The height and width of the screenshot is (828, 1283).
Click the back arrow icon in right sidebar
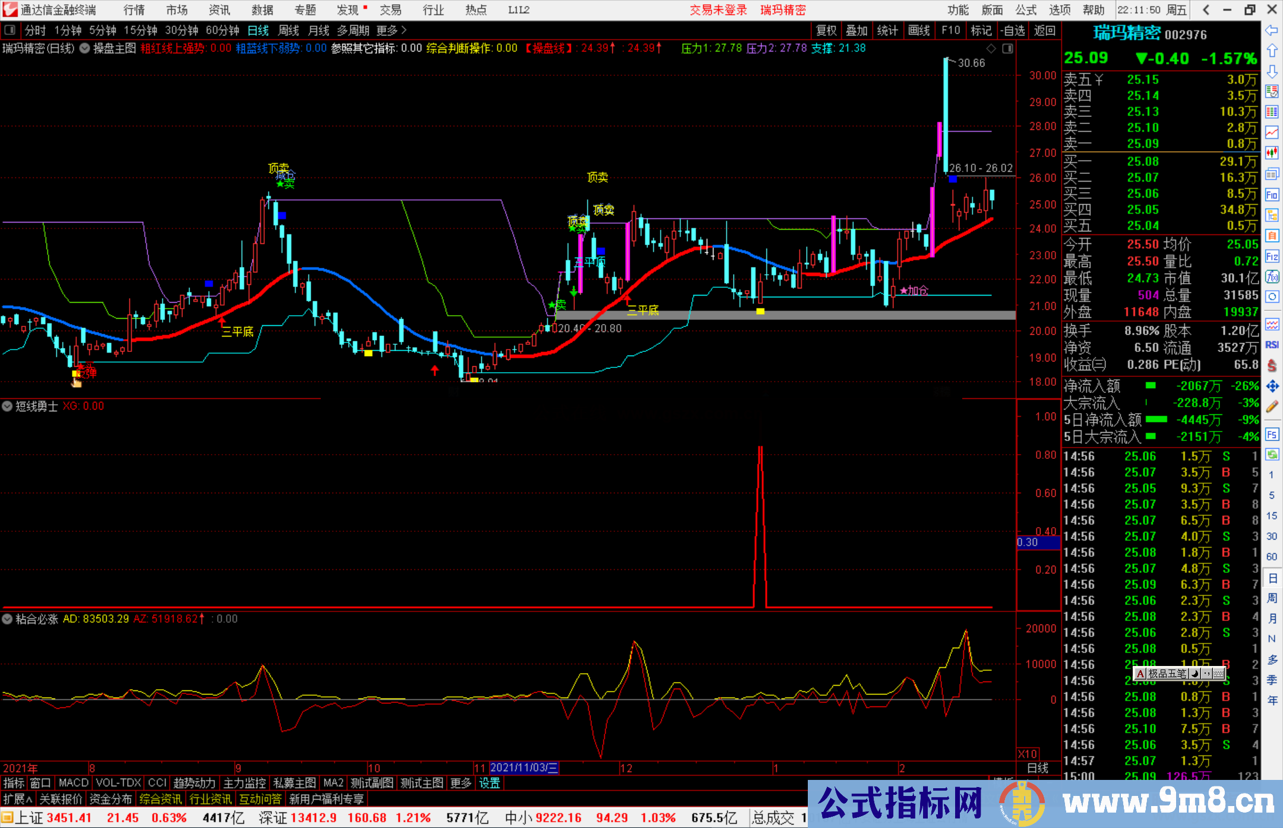[x=1272, y=30]
